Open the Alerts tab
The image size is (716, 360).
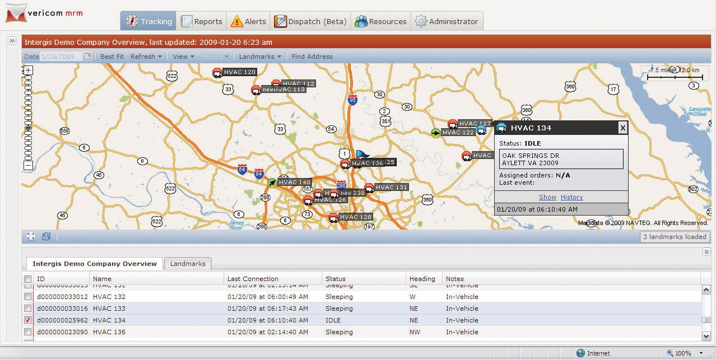tap(249, 21)
